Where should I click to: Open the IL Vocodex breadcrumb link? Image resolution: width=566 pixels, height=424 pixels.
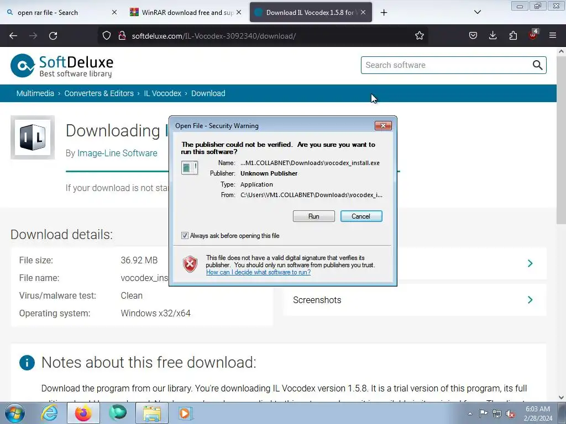(163, 93)
